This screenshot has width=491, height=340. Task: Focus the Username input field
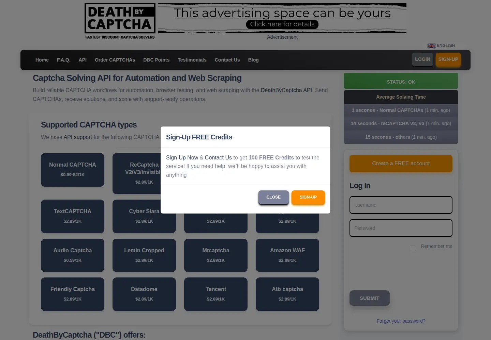401,205
